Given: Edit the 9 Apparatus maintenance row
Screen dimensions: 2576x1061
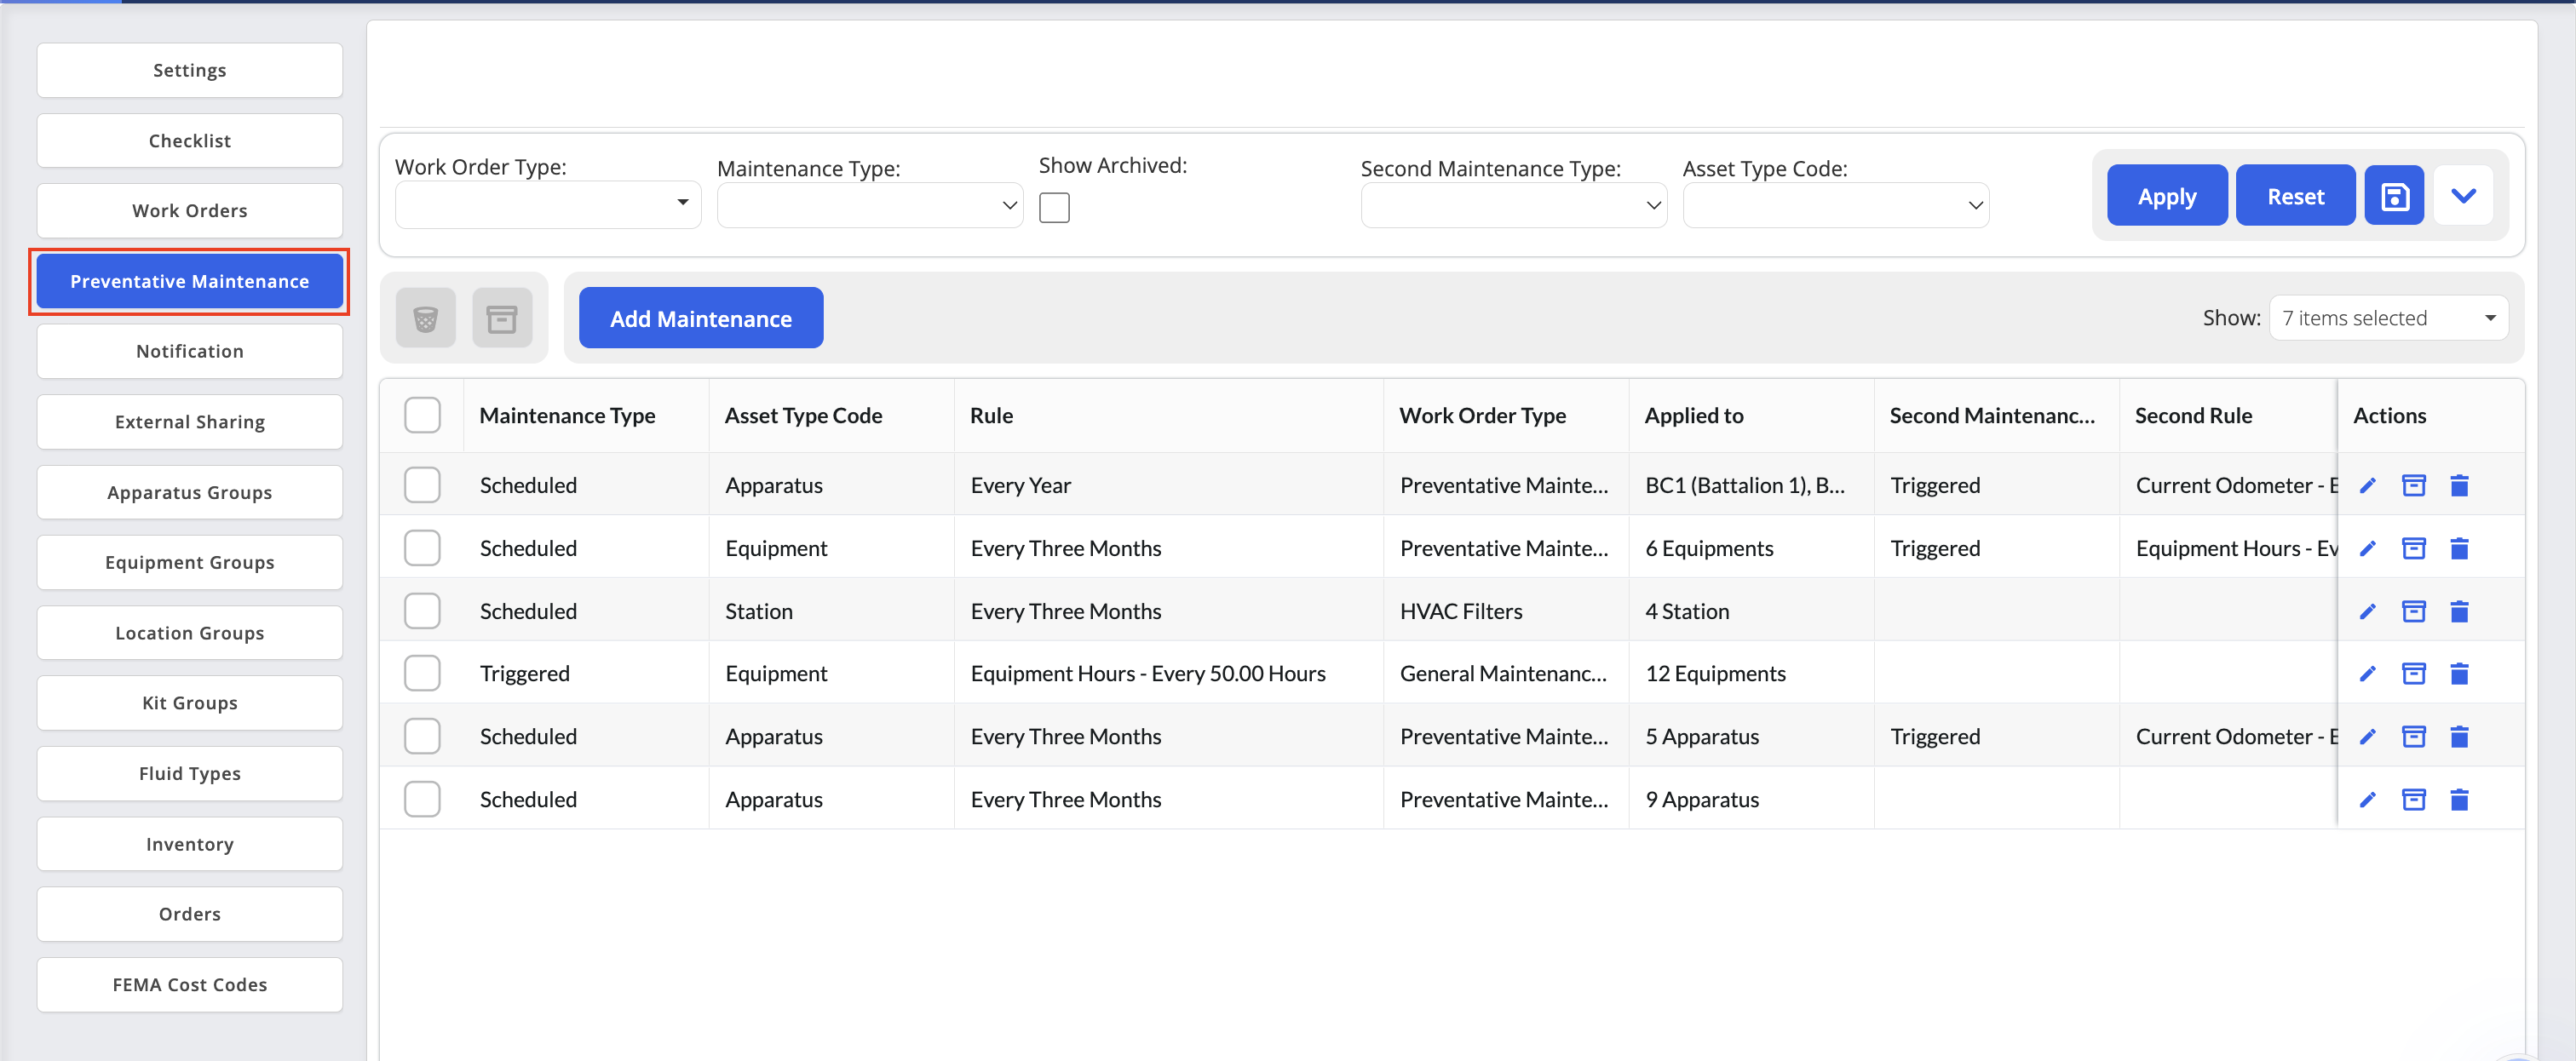Looking at the screenshot, I should click(2367, 800).
